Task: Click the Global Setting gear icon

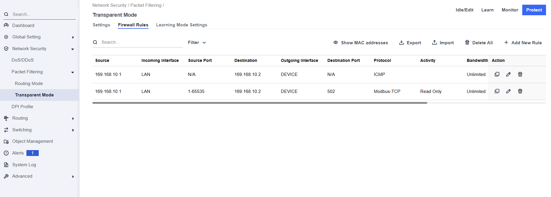Action: (x=6, y=37)
